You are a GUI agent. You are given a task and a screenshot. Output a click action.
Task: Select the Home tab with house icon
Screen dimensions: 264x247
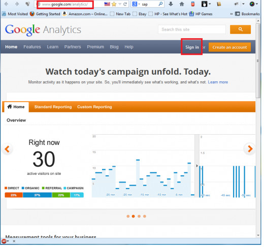(16, 107)
